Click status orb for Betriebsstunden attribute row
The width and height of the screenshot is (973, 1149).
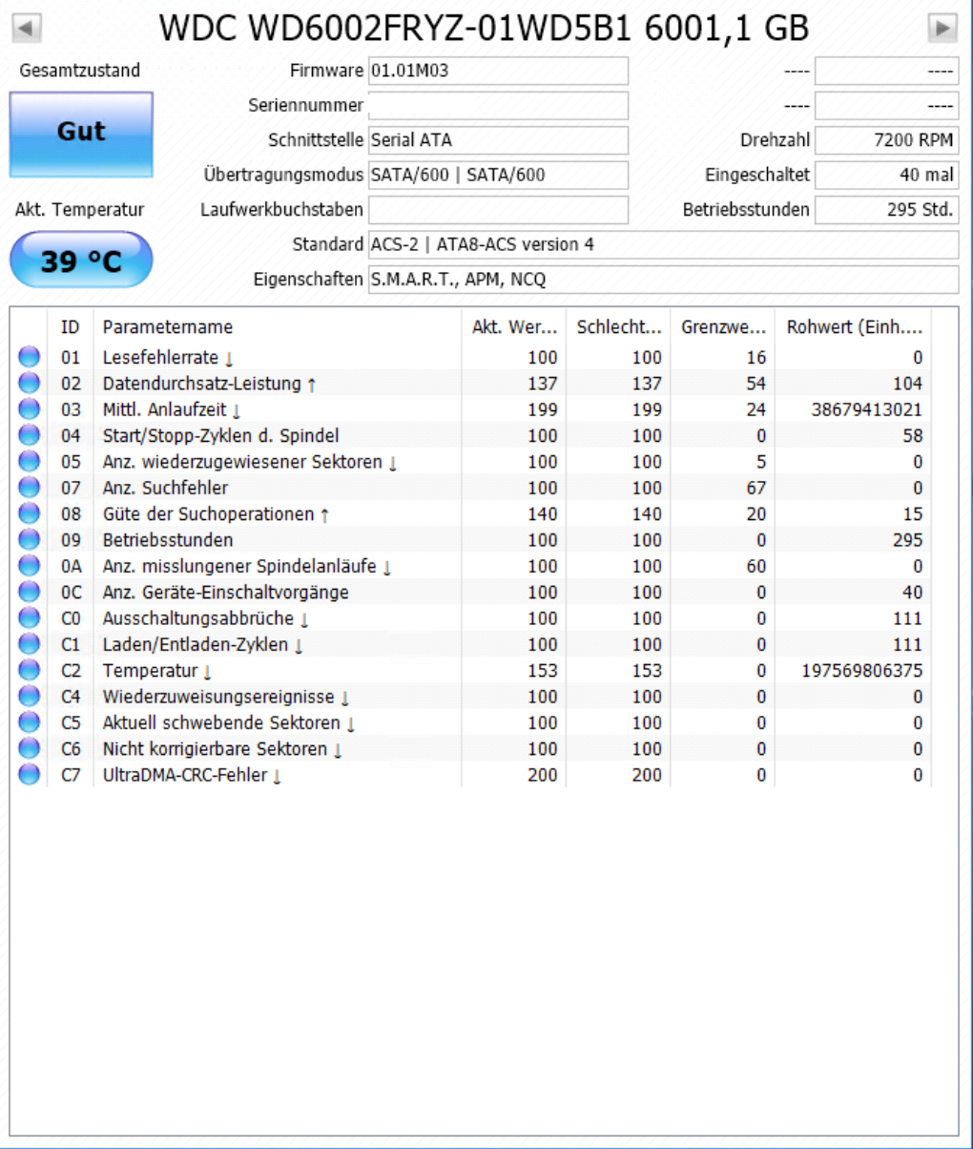pyautogui.click(x=30, y=540)
